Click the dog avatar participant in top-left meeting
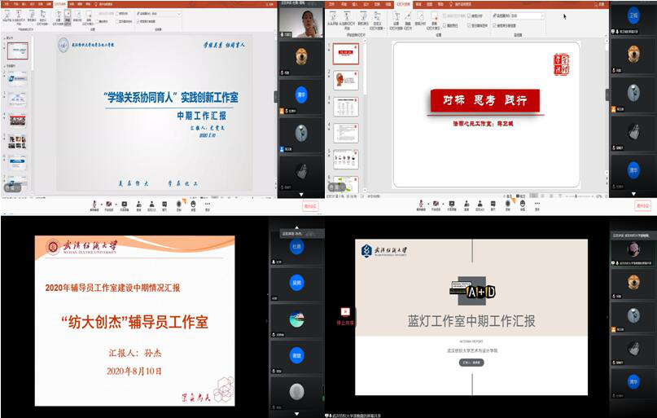The width and height of the screenshot is (657, 418). pos(300,59)
